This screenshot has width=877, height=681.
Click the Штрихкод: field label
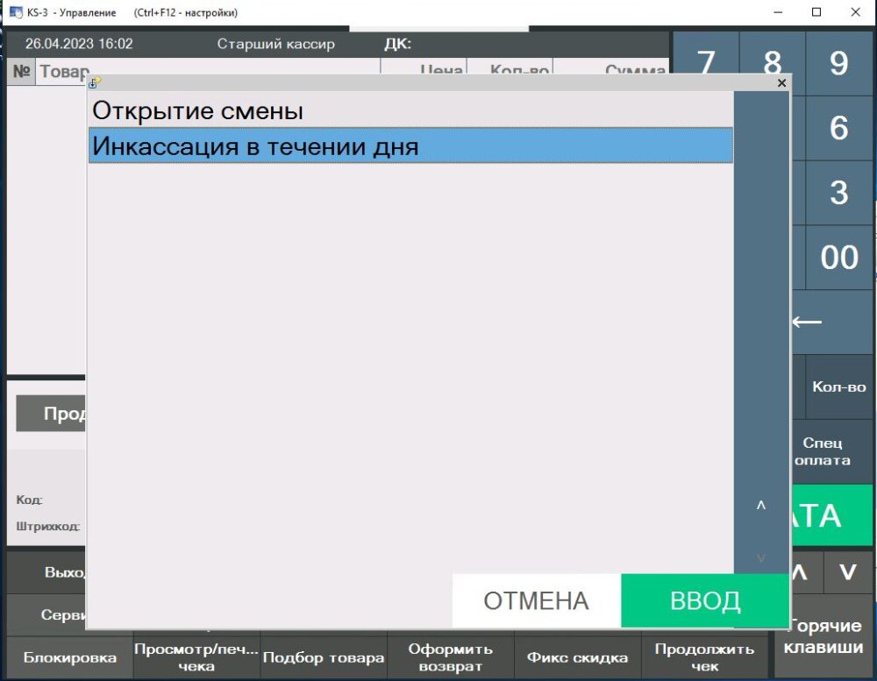48,526
